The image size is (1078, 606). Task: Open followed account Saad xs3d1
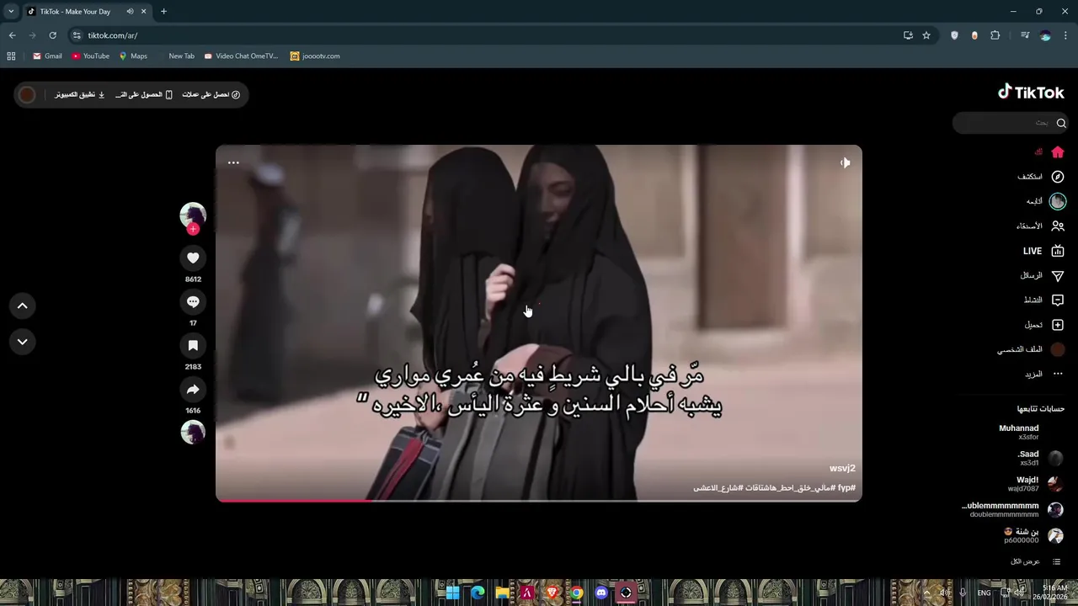point(1041,458)
